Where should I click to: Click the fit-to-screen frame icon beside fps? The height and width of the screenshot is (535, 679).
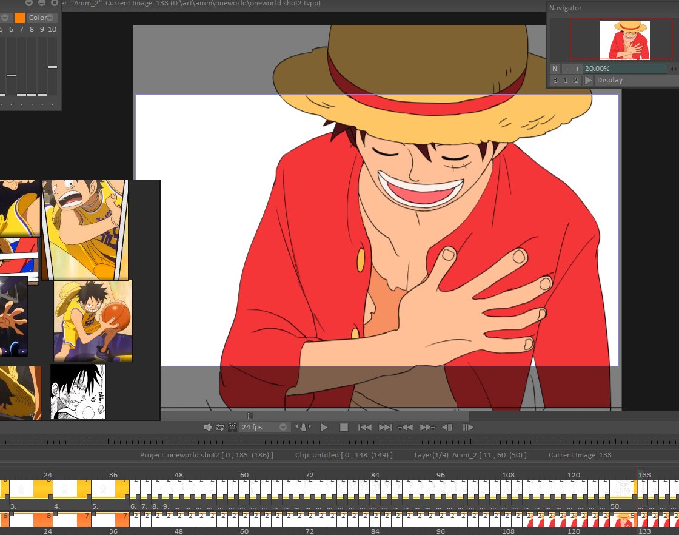[233, 427]
